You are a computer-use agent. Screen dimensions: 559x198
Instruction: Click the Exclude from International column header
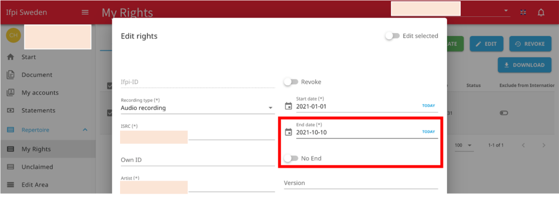point(527,85)
